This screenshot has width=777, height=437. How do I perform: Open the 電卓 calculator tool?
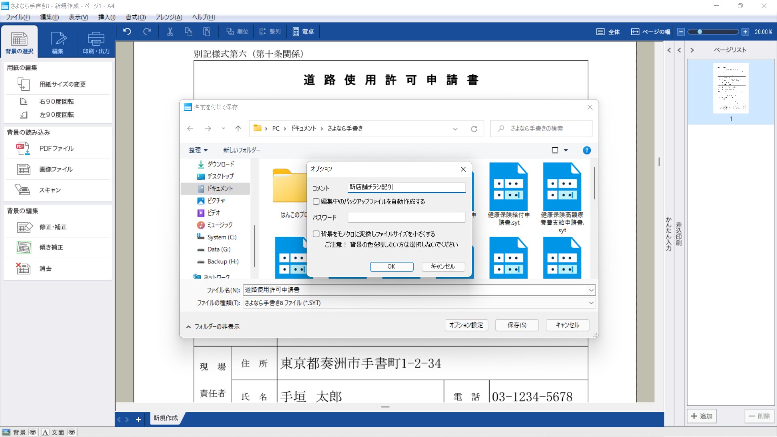304,32
